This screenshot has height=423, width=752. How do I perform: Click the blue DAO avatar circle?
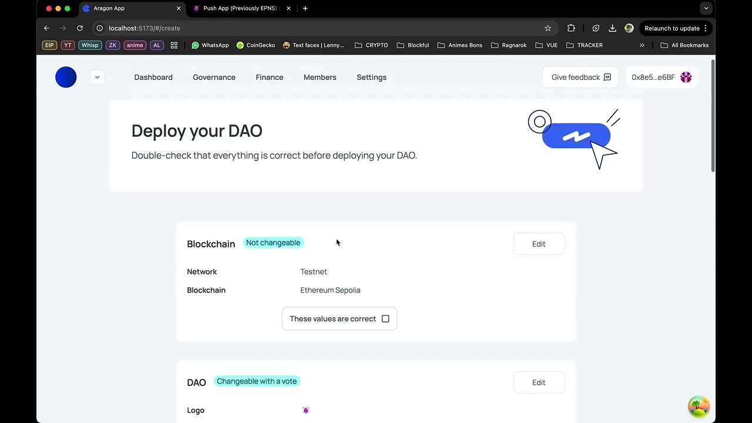[66, 77]
